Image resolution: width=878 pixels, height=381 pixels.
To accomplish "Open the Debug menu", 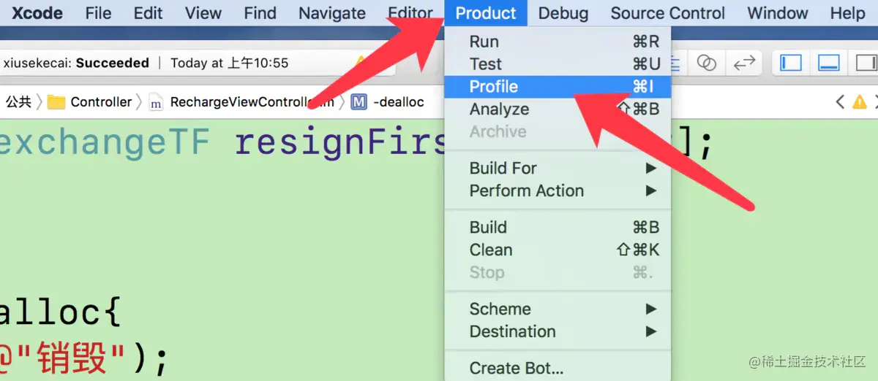I will click(563, 13).
